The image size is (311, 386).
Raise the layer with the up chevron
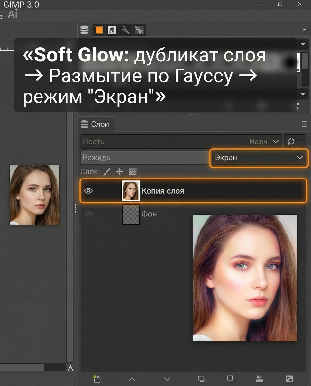tap(132, 379)
